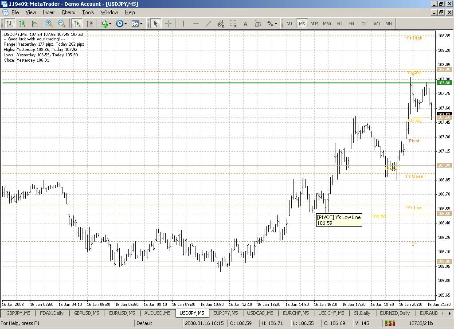Toggle chart shift from right border
This screenshot has width=454, height=329.
tap(90, 23)
